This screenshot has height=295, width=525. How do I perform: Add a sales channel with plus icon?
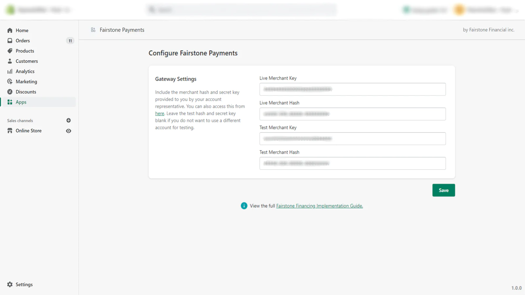69,120
